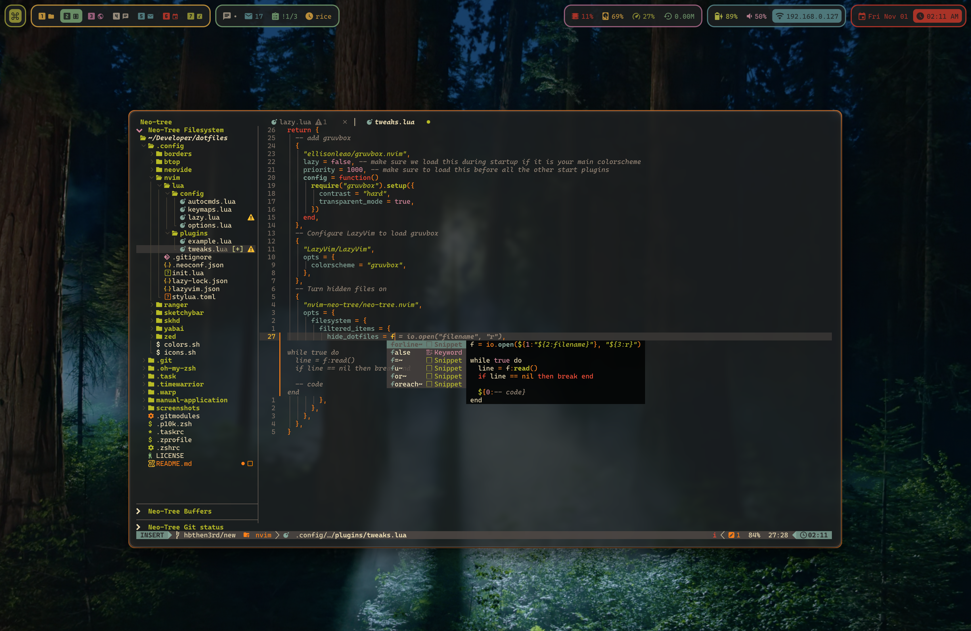Collapse the Neo-Tree Filesystem section
The width and height of the screenshot is (971, 631).
(x=139, y=130)
